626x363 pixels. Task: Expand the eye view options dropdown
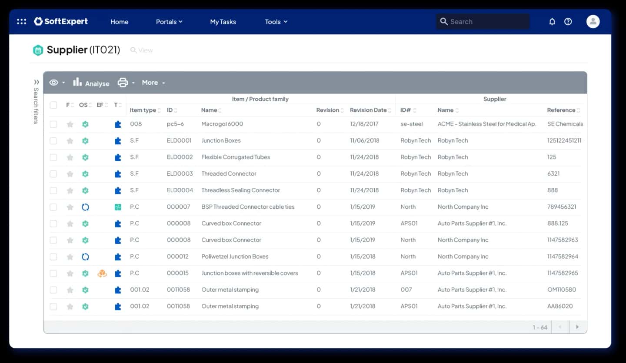57,83
